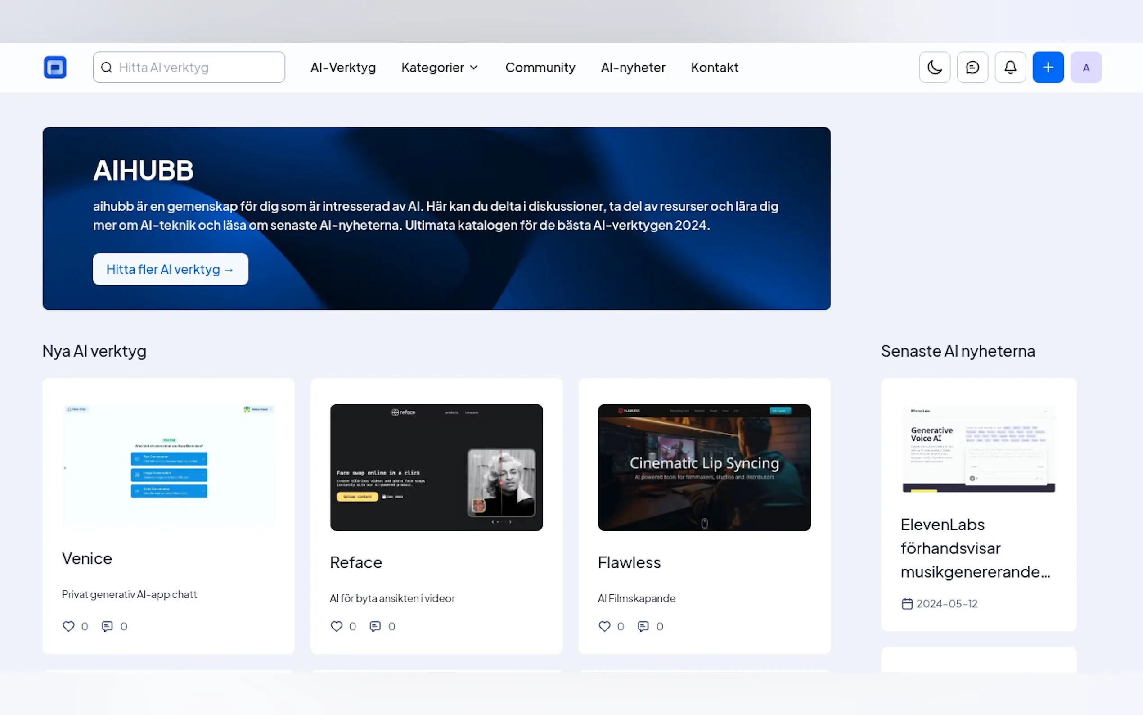Open the user avatar A menu
Viewport: 1143px width, 715px height.
(x=1085, y=67)
